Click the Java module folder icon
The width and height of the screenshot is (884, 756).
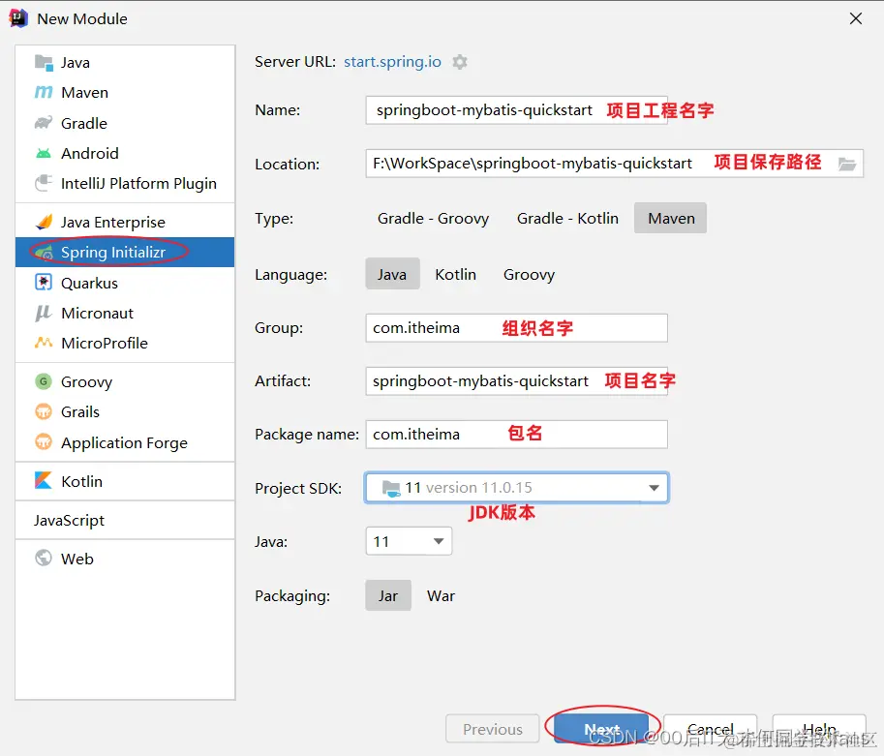(x=44, y=63)
